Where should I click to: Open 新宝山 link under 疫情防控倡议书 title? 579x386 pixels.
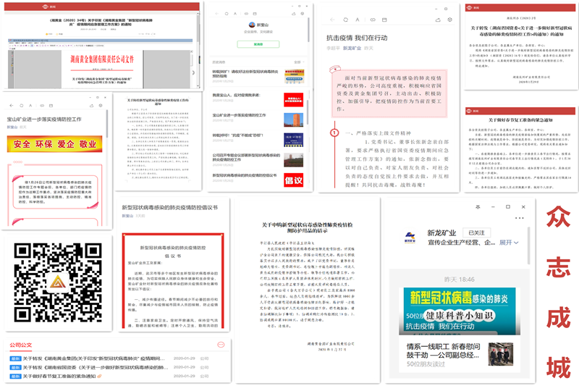coord(127,215)
